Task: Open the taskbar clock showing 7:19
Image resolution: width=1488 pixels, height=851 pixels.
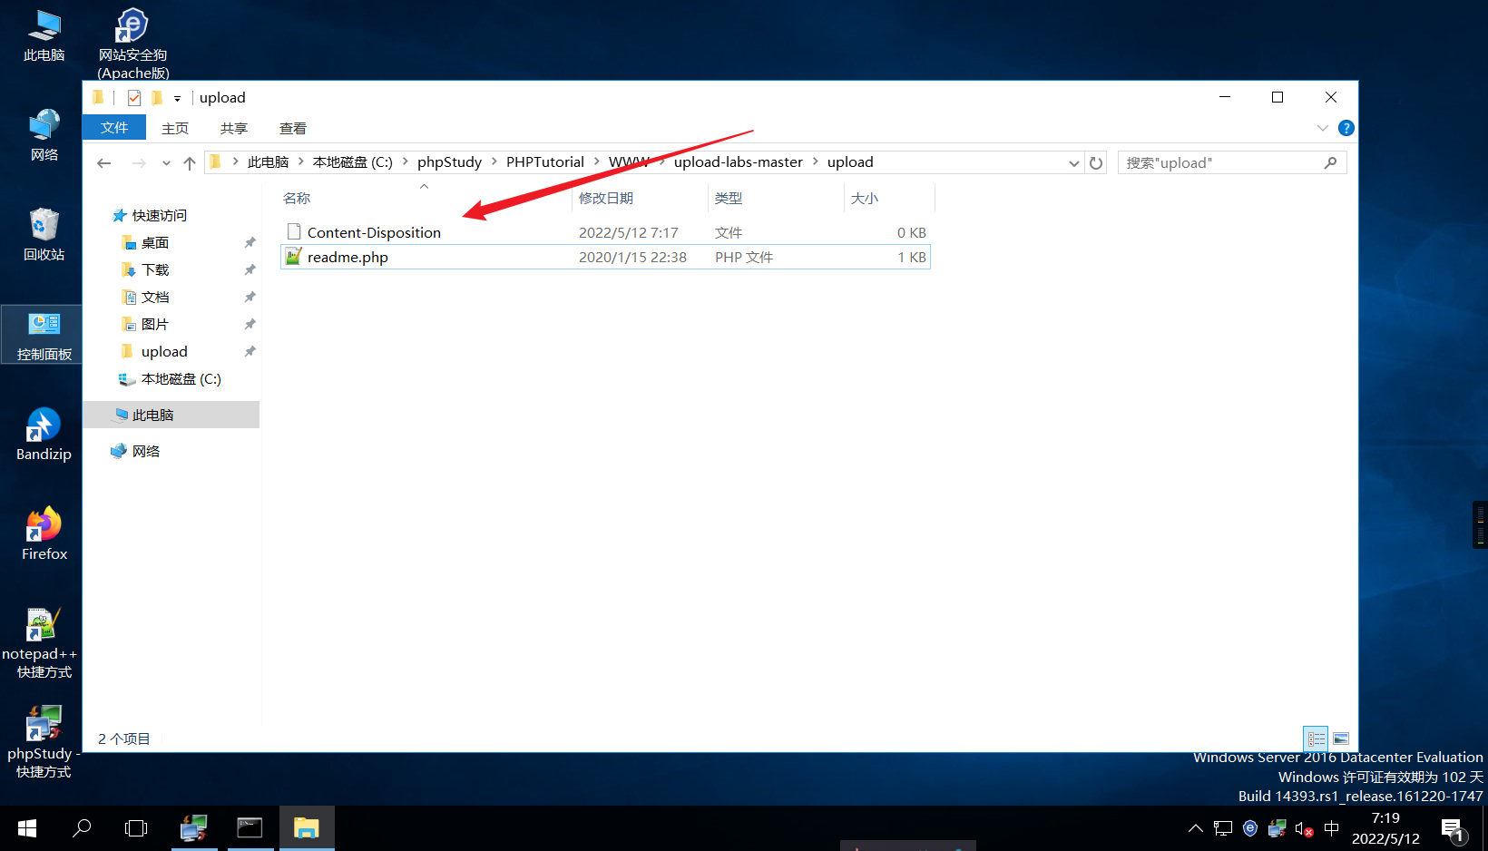Action: click(x=1385, y=828)
